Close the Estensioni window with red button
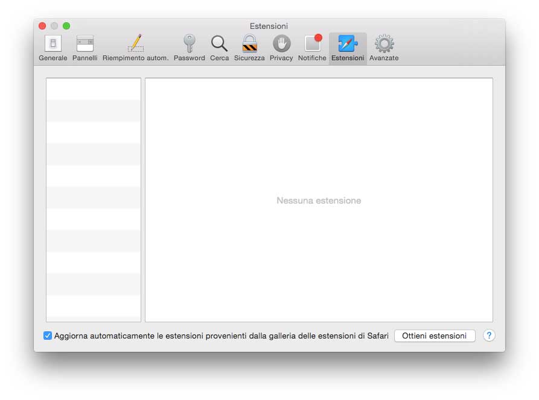Viewport: 539px width, 400px height. click(42, 26)
